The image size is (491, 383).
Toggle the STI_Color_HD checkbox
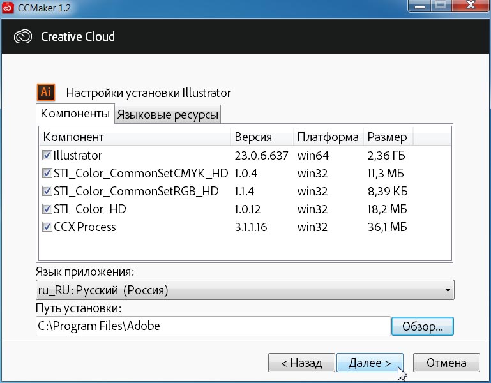coord(47,209)
